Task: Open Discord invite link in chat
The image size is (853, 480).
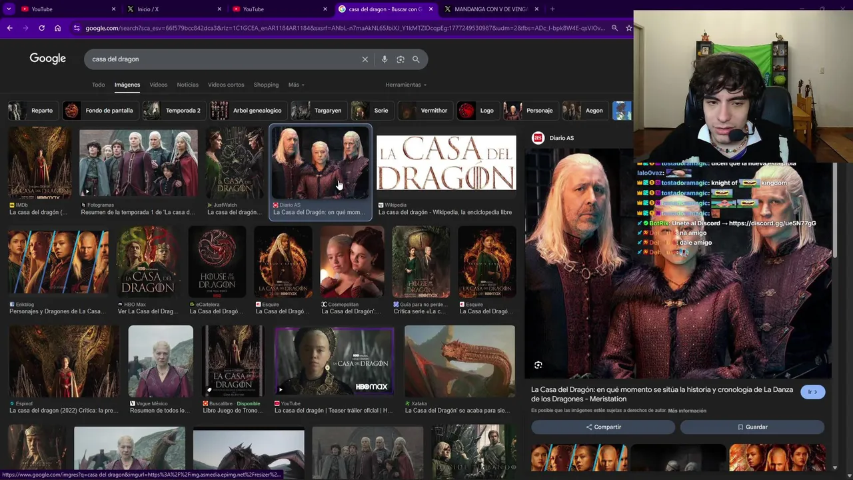Action: click(x=772, y=223)
